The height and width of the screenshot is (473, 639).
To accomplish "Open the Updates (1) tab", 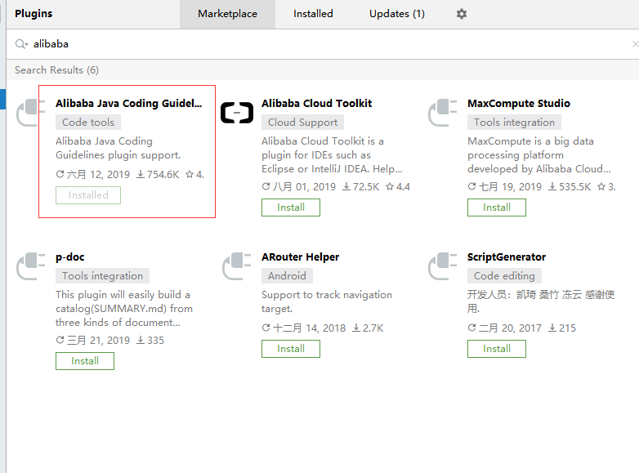I will coord(397,14).
